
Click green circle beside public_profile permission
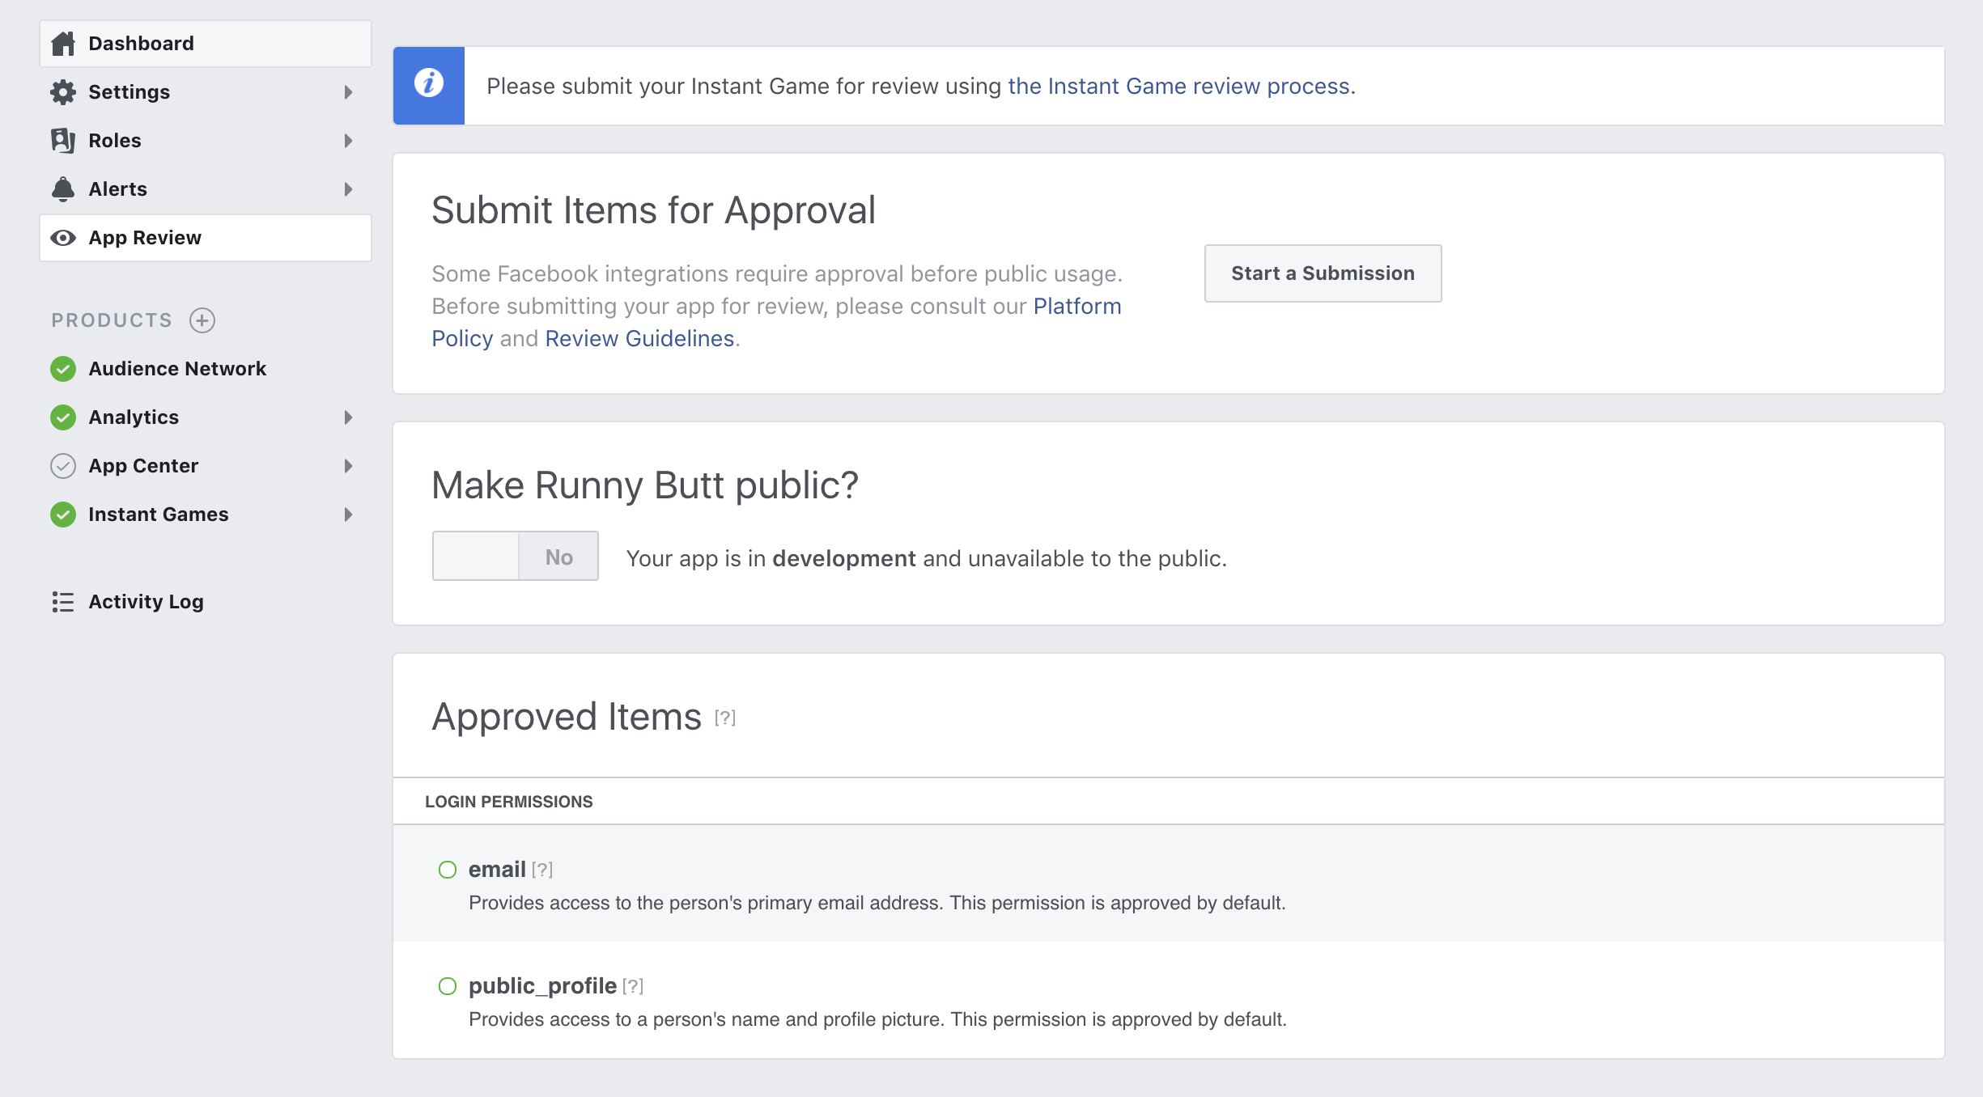coord(448,986)
